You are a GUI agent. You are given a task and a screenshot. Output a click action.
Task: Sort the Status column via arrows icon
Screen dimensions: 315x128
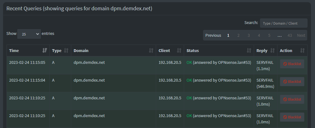pos(249,50)
